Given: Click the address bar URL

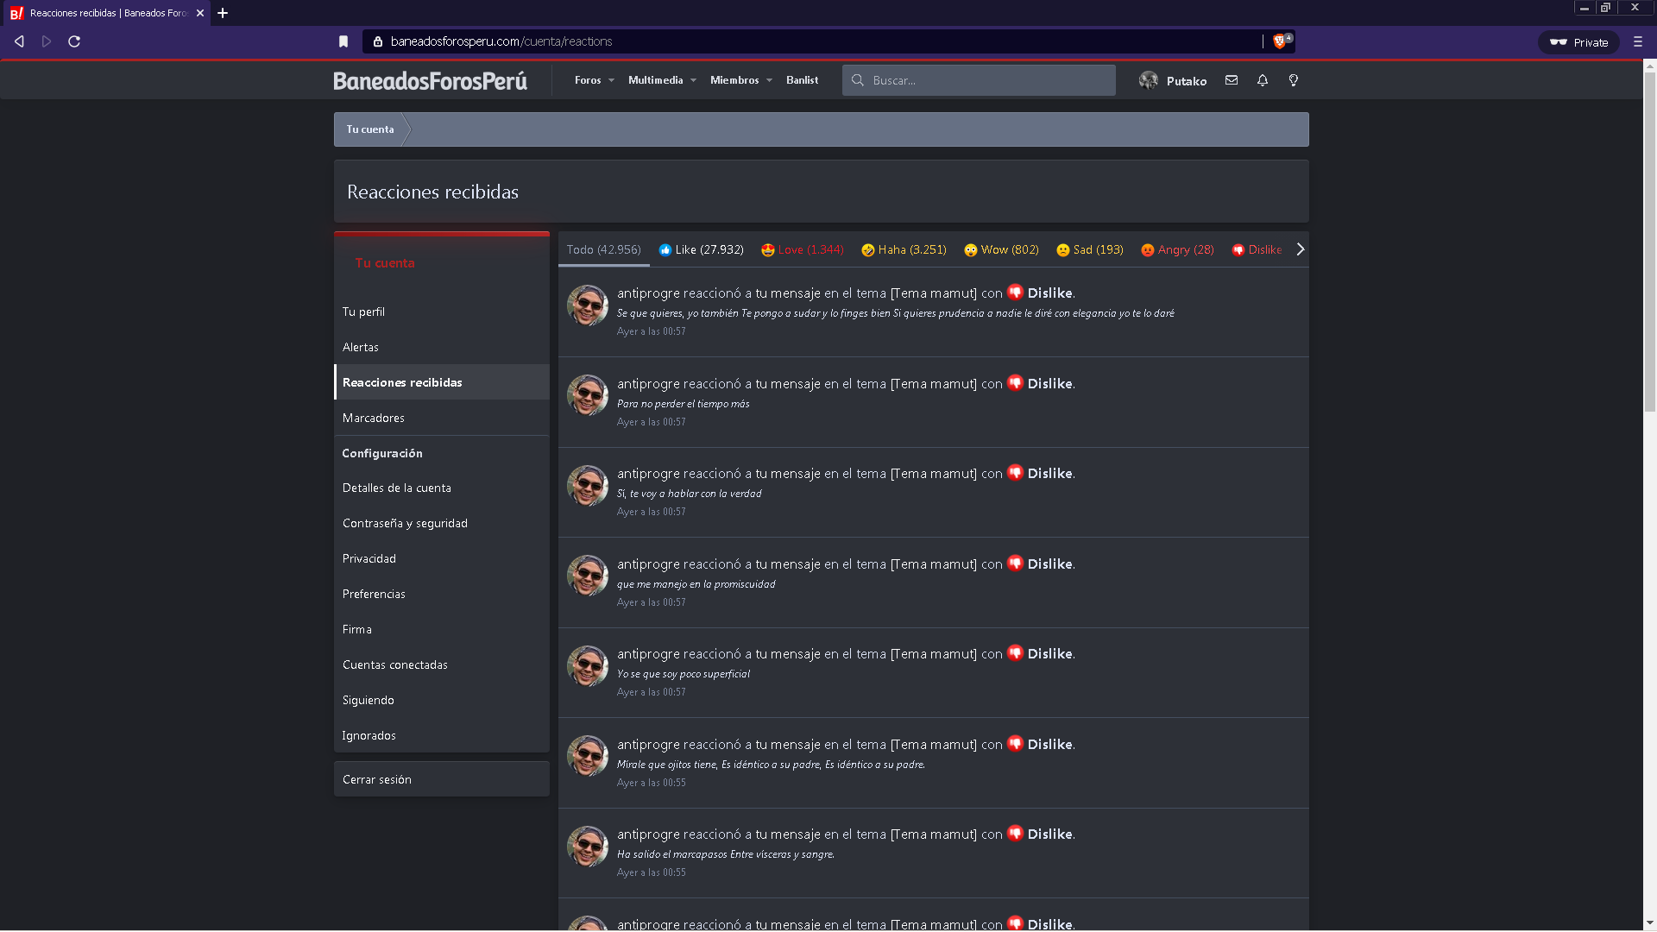Looking at the screenshot, I should point(501,41).
